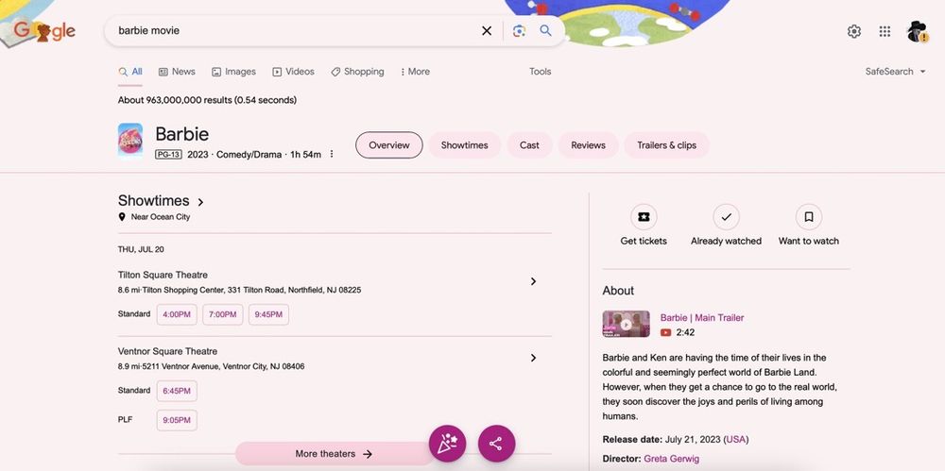
Task: Click the More theaters button
Action: click(x=334, y=453)
